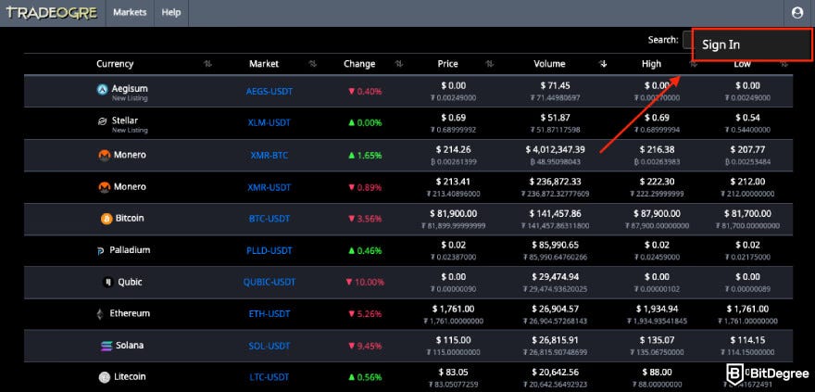Click the Litecoin coin icon
815x392 pixels.
pyautogui.click(x=105, y=377)
